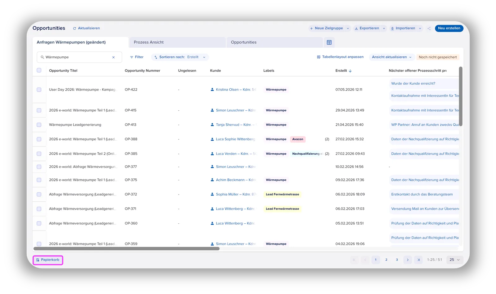Click the horizontal table scrollbar
Image resolution: width=496 pixels, height=294 pixels.
pyautogui.click(x=126, y=249)
